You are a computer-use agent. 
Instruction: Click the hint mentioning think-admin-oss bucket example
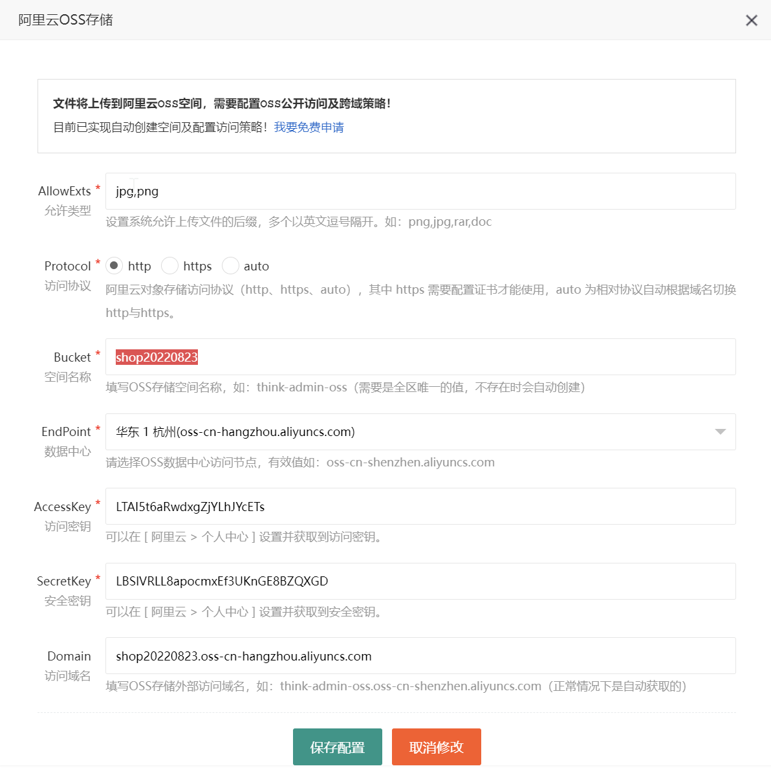[x=345, y=387]
